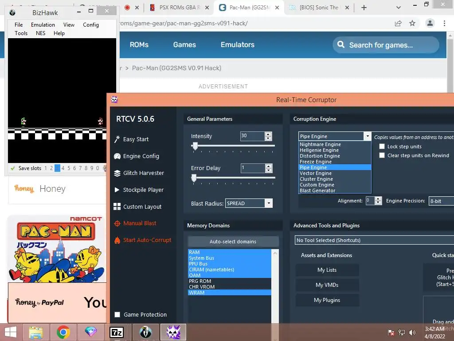The image size is (454, 341).
Task: Click the Start Auto-Corrupt flame icon
Action: 117,240
